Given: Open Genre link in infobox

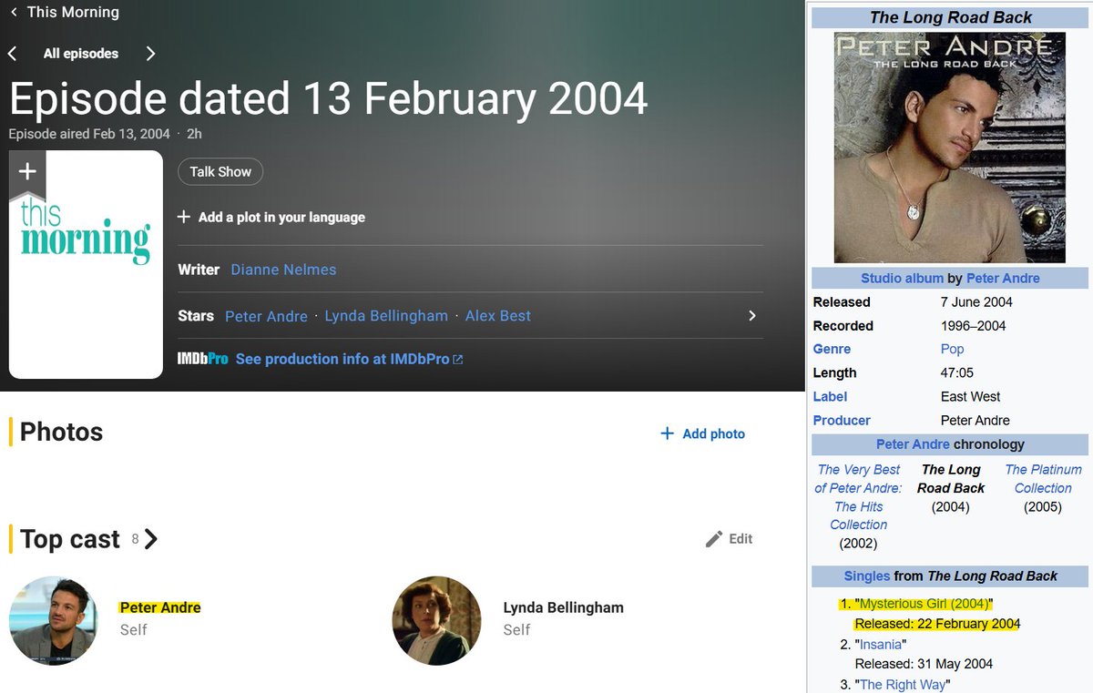Looking at the screenshot, I should (x=832, y=349).
